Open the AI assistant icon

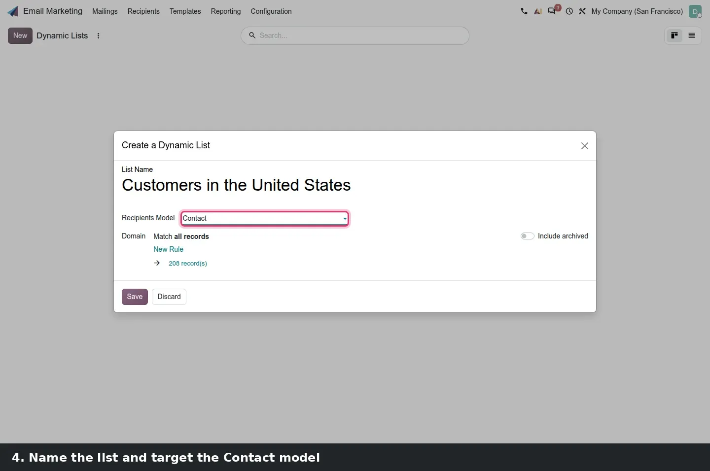pyautogui.click(x=538, y=11)
